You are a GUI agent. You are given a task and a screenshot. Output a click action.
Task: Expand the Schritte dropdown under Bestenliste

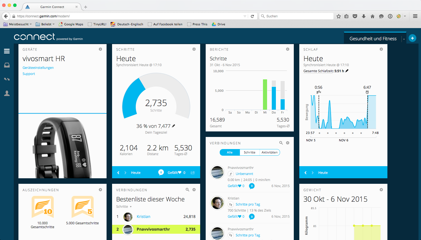[x=124, y=207]
